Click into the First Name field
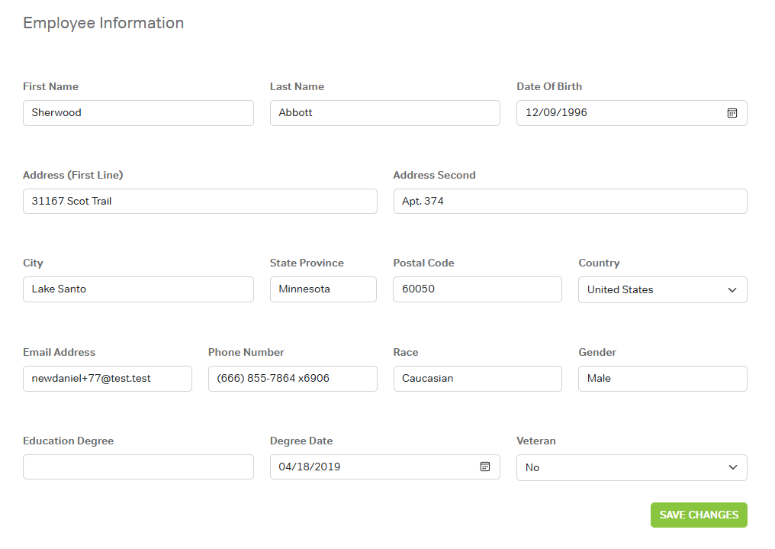 tap(138, 113)
